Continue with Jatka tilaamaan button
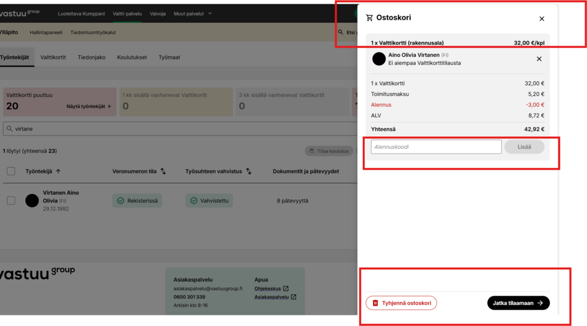587x326 pixels. click(518, 303)
